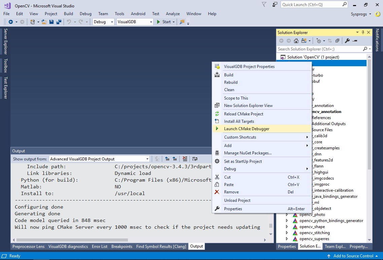The width and height of the screenshot is (383, 260).
Task: Open the Android menu
Action: 138,14
